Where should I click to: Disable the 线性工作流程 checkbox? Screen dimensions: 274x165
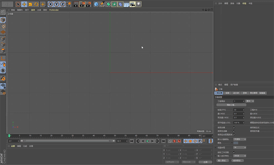(x=234, y=152)
